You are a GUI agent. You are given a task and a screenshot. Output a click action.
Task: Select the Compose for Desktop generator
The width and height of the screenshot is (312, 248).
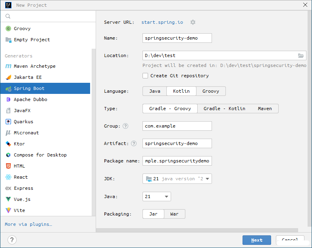coord(45,155)
